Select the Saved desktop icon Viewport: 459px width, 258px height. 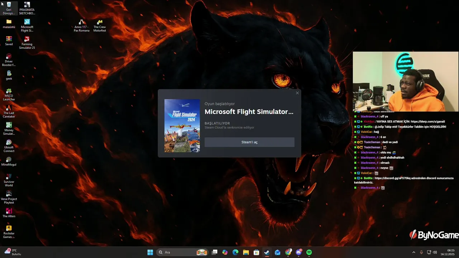9,41
